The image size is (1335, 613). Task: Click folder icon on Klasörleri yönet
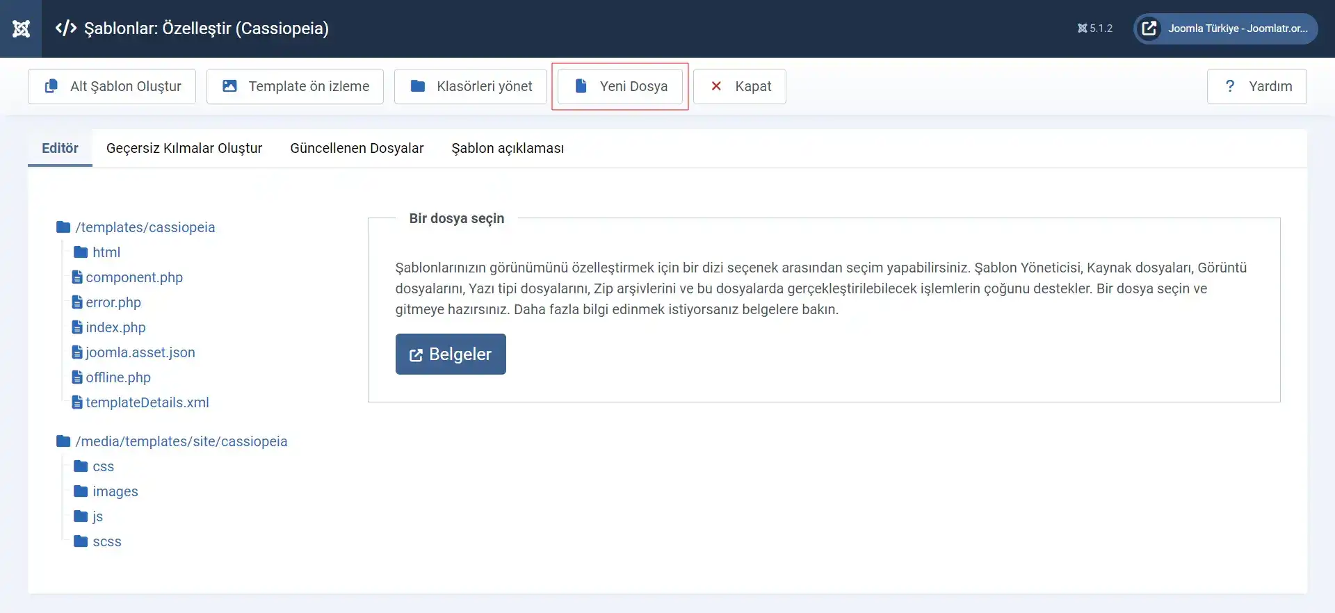418,86
